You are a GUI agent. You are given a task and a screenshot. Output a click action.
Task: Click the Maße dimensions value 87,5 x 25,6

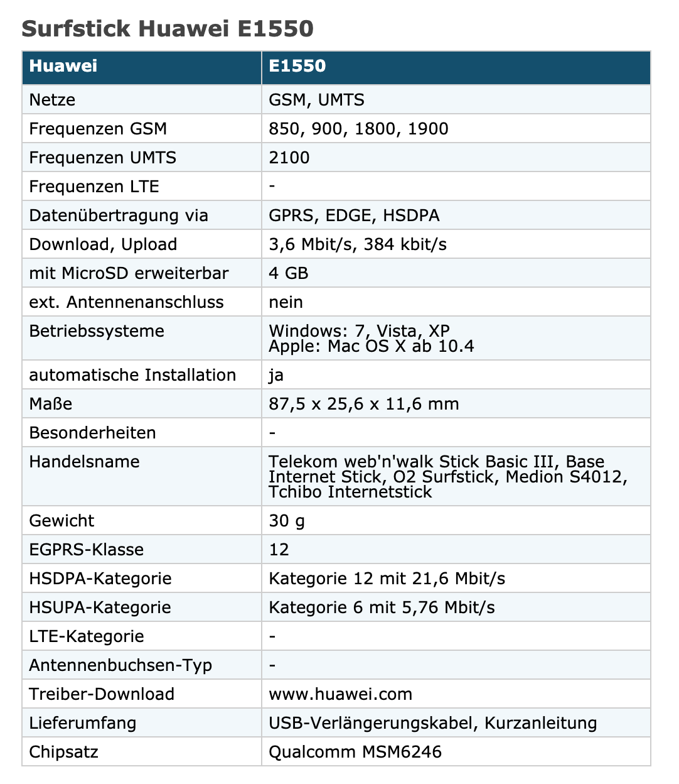364,404
